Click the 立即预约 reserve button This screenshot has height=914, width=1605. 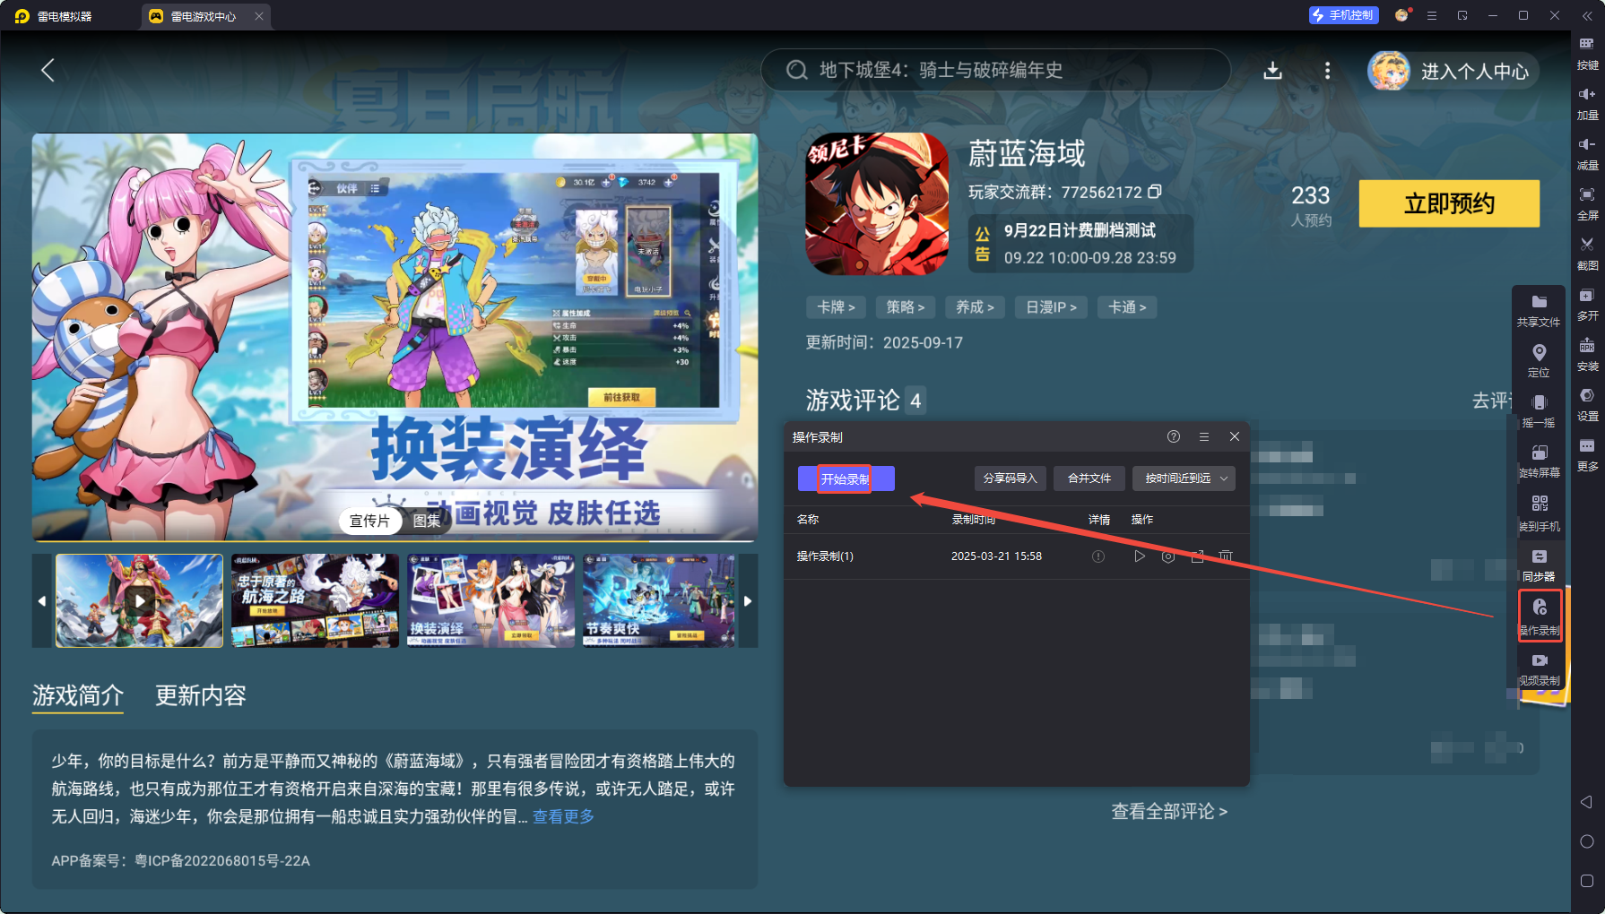(x=1449, y=203)
